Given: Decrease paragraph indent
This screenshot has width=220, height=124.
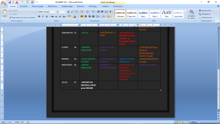Looking at the screenshot, I should click(x=98, y=12).
